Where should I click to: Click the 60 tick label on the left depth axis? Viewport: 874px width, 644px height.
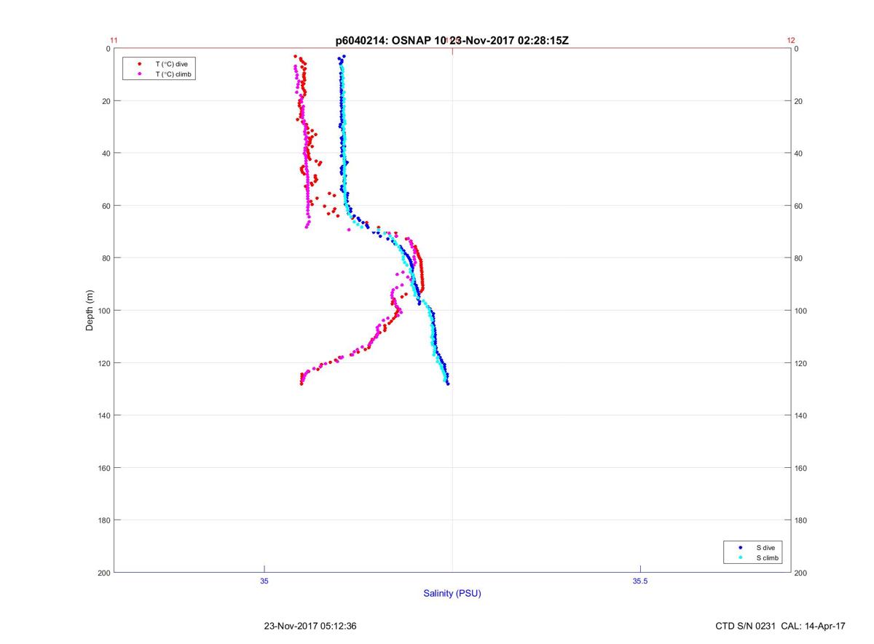click(x=106, y=206)
